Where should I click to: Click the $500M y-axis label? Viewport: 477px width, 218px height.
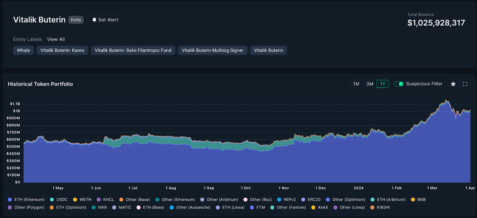coord(13,147)
